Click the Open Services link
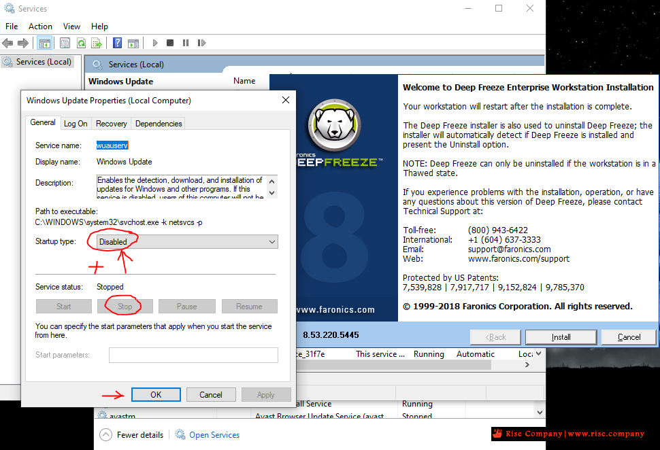 coord(214,435)
